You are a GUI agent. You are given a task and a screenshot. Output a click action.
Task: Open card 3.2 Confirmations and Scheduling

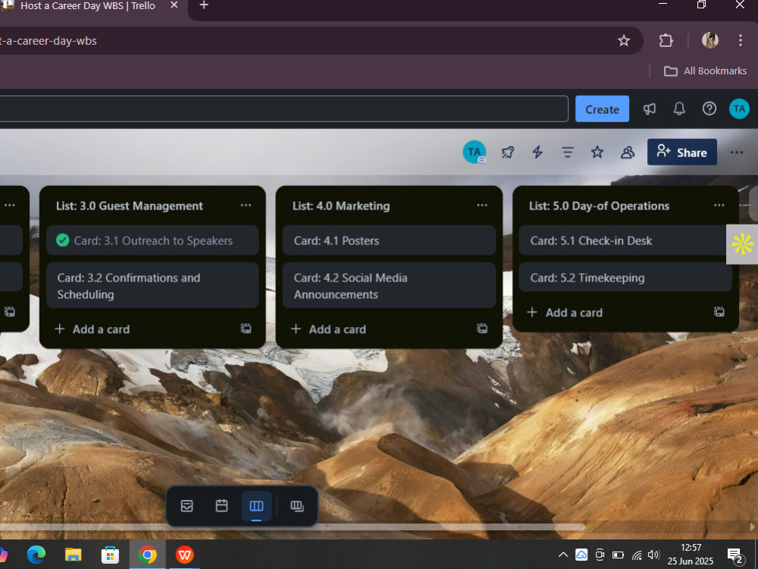(153, 285)
